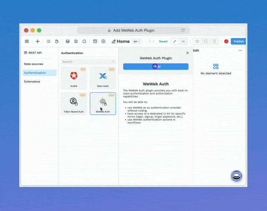The width and height of the screenshot is (267, 211).
Task: Open the pages file icon
Action: click(x=57, y=41)
